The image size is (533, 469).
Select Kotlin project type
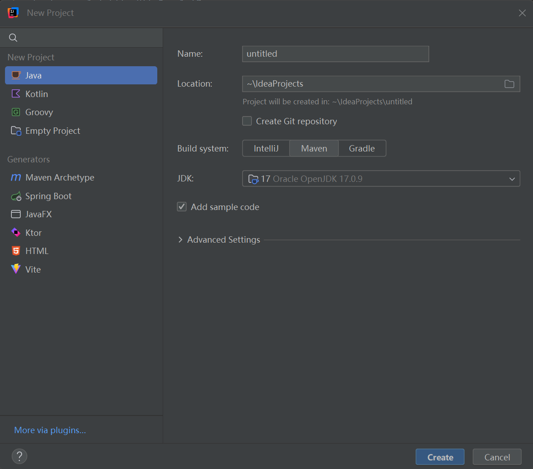click(81, 93)
